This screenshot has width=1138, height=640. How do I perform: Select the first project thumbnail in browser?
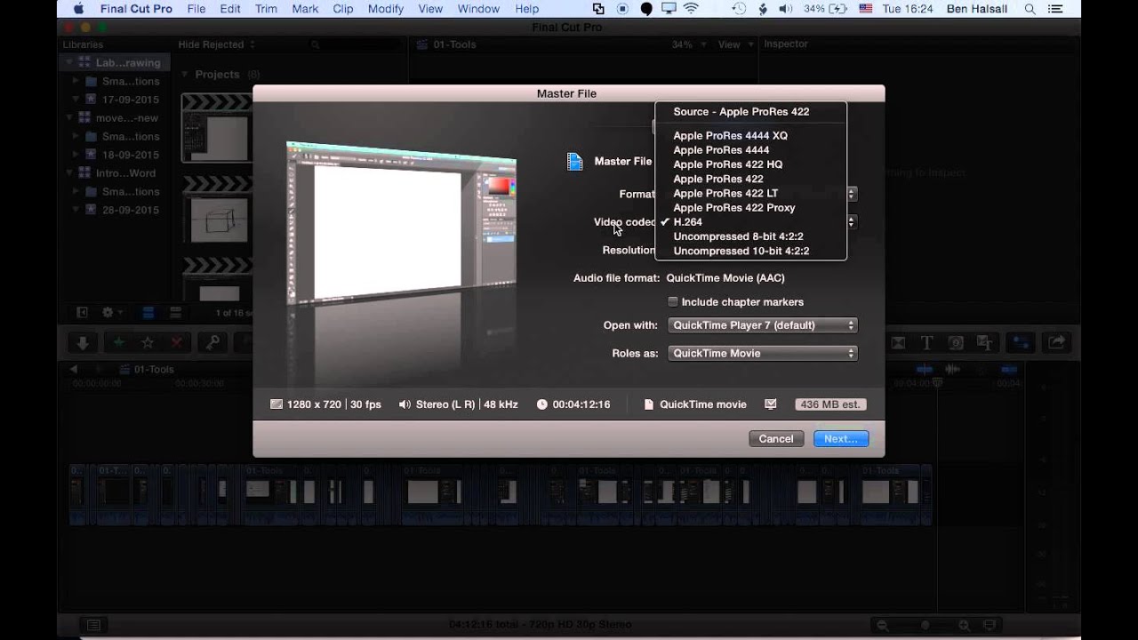[217, 129]
